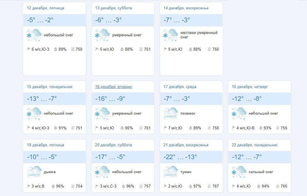Click the wind flag icon for 15 декабря
Viewport: 307px width, 196px height.
point(29,128)
